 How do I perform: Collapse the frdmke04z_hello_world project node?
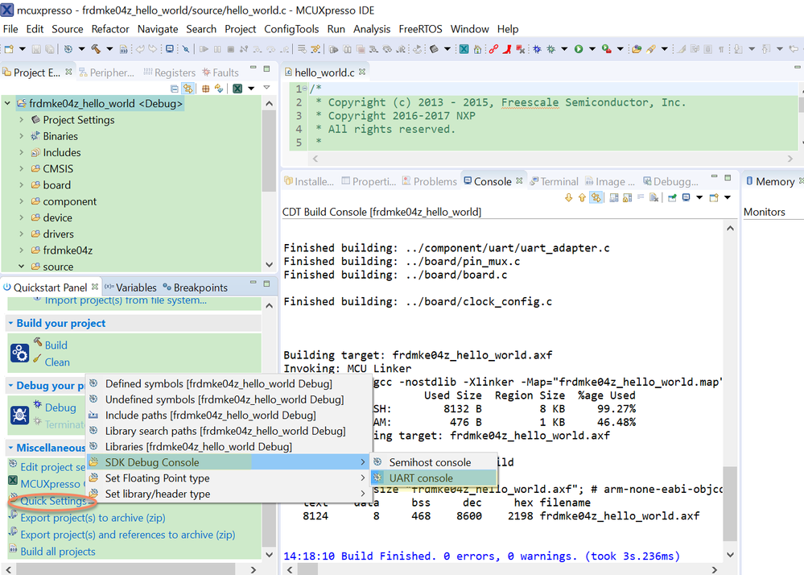(8, 103)
